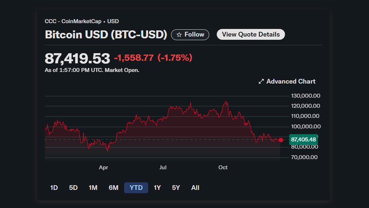The height and width of the screenshot is (208, 369).
Task: Open View Quote Details
Action: tap(250, 35)
